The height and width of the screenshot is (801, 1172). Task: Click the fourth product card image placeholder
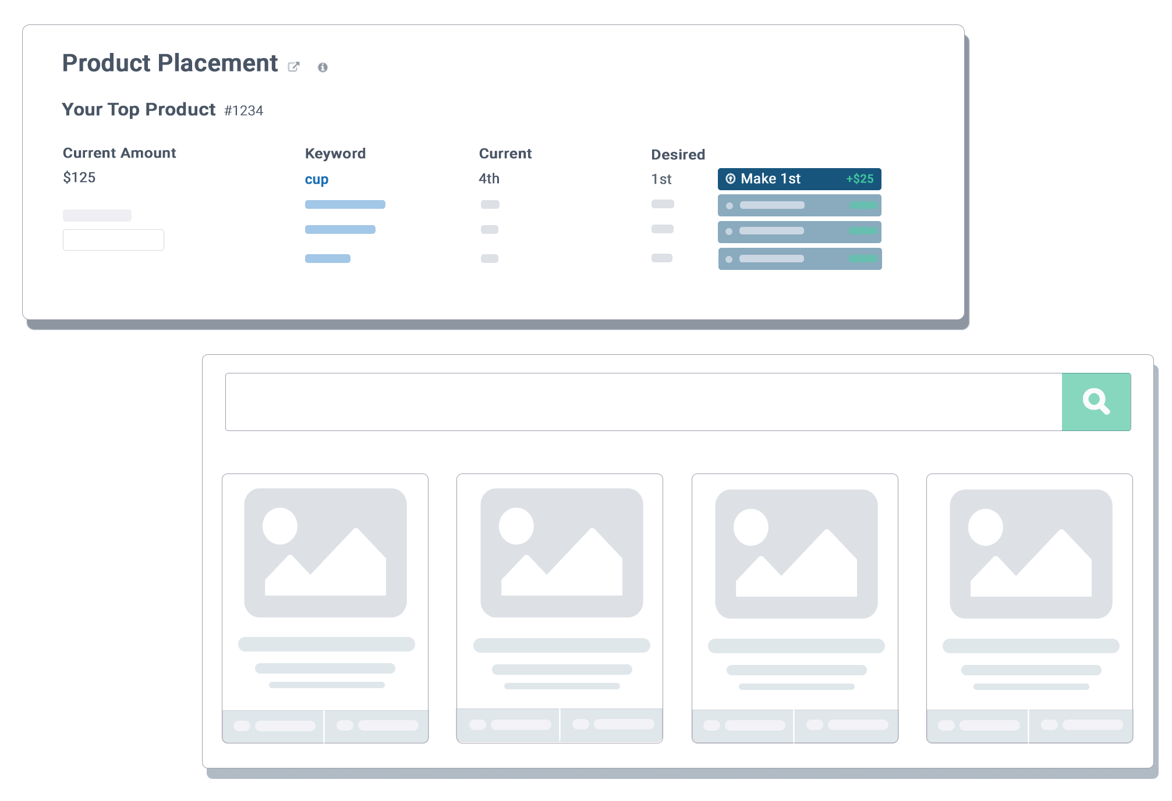tap(1031, 554)
